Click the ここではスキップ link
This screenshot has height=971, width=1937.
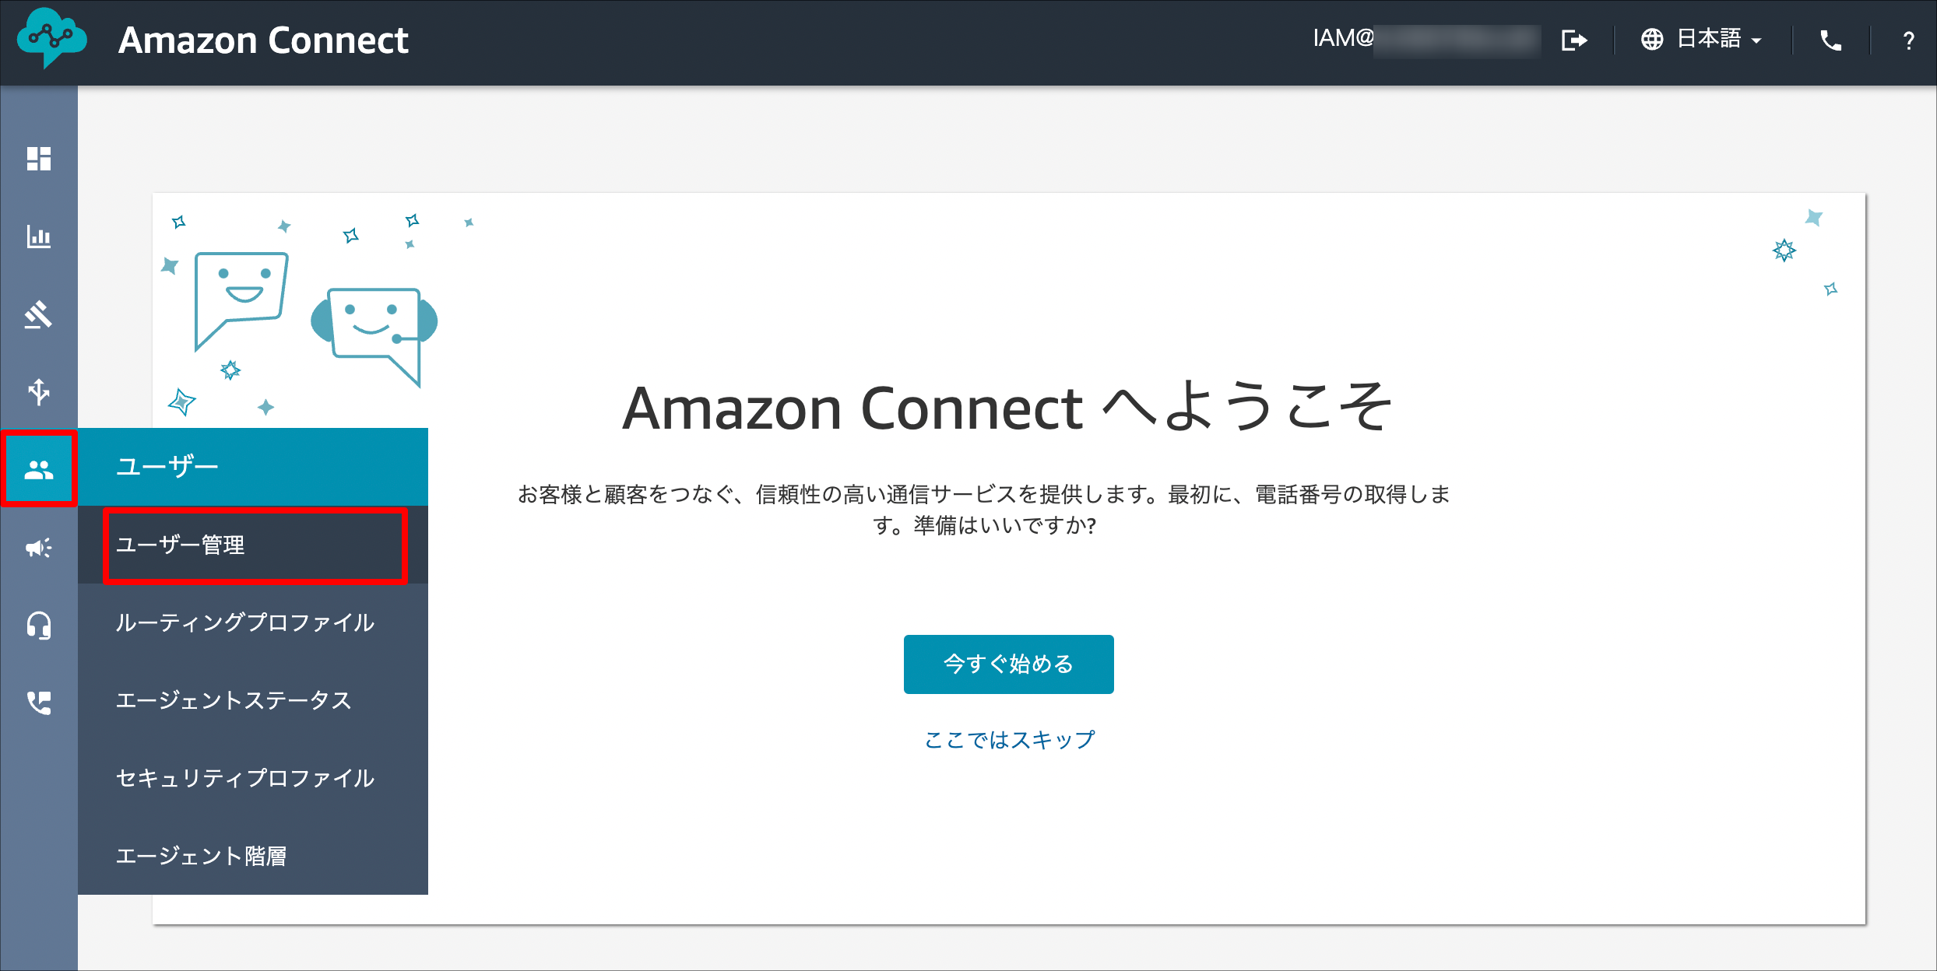(1009, 739)
